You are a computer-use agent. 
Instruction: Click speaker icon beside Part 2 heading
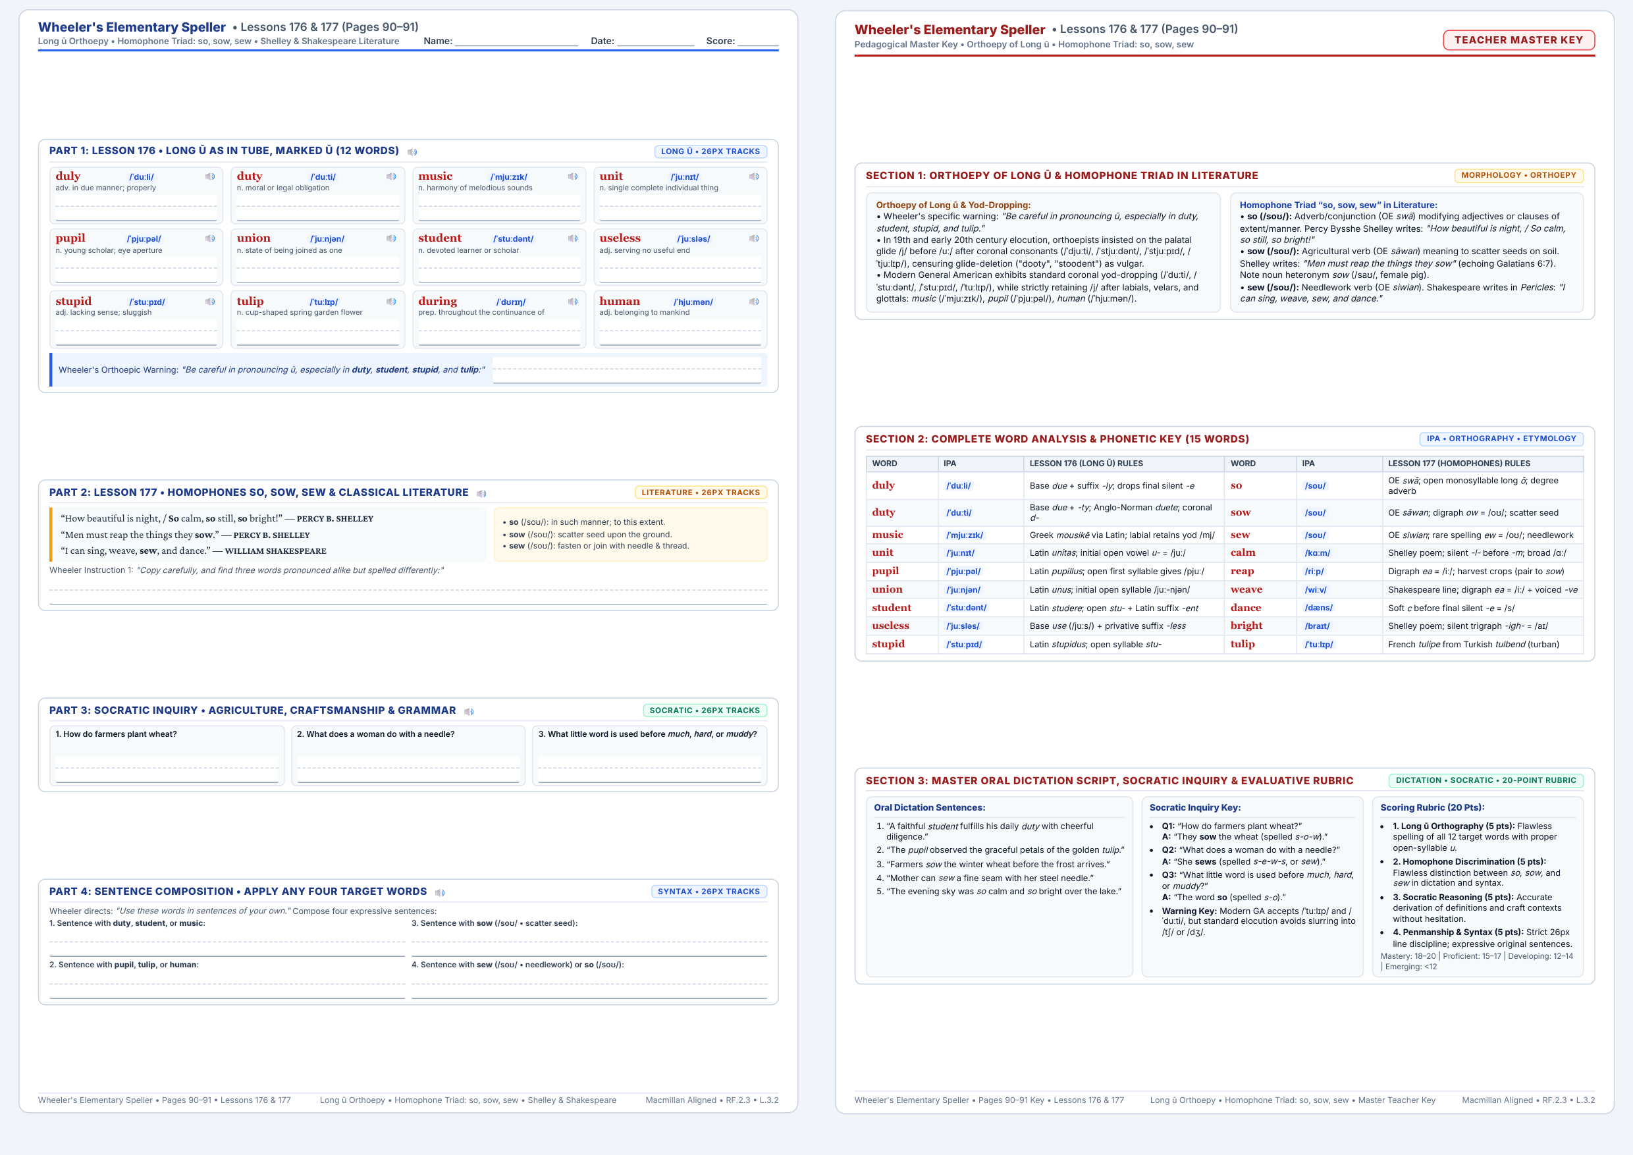481,494
